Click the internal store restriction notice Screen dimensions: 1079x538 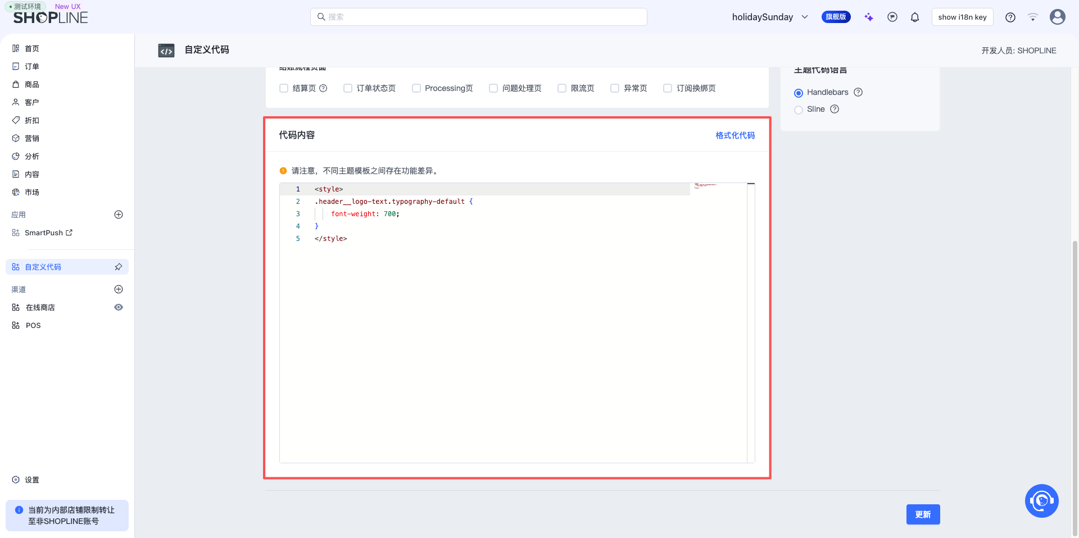point(67,516)
